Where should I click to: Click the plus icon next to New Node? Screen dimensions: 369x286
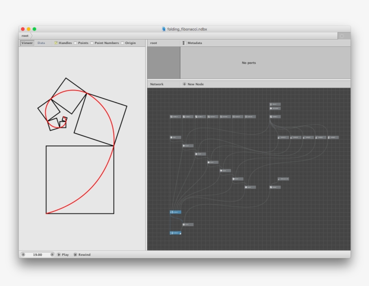tap(184, 84)
